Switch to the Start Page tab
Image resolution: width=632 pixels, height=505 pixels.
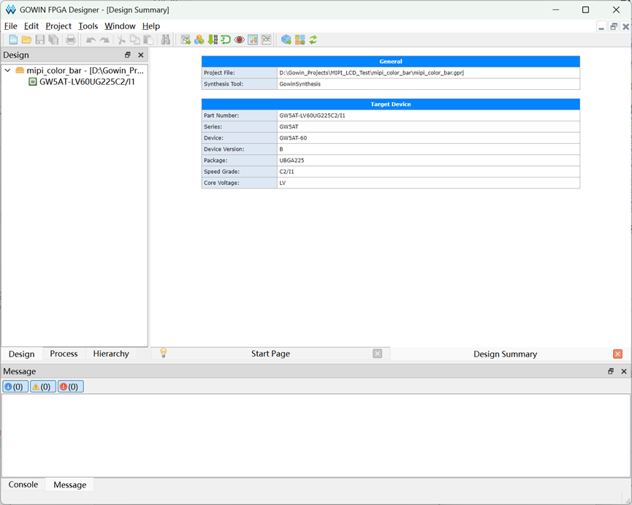pos(270,354)
